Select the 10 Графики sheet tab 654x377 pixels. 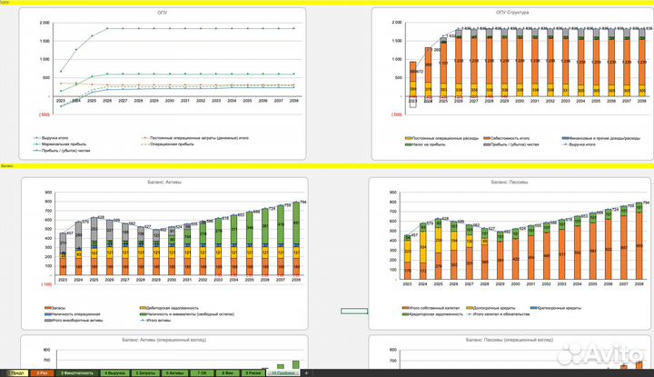coord(282,373)
